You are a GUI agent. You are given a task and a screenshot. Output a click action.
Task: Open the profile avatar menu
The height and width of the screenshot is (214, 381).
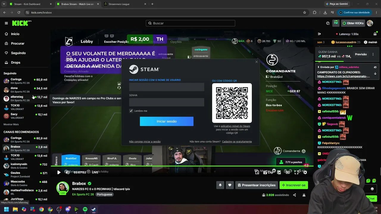pos(370,23)
